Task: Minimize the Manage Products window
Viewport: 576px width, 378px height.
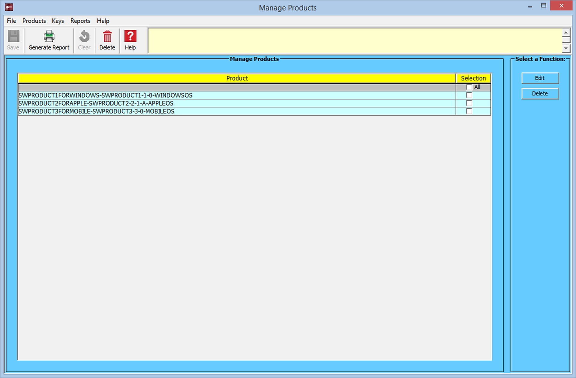Action: [x=530, y=6]
